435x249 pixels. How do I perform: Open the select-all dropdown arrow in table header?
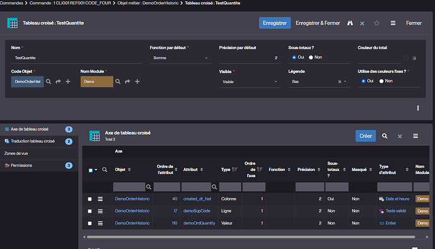(96, 170)
